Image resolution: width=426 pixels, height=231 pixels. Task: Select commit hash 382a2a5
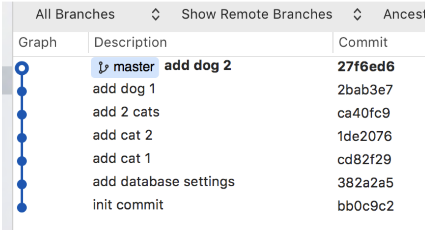[x=365, y=182]
